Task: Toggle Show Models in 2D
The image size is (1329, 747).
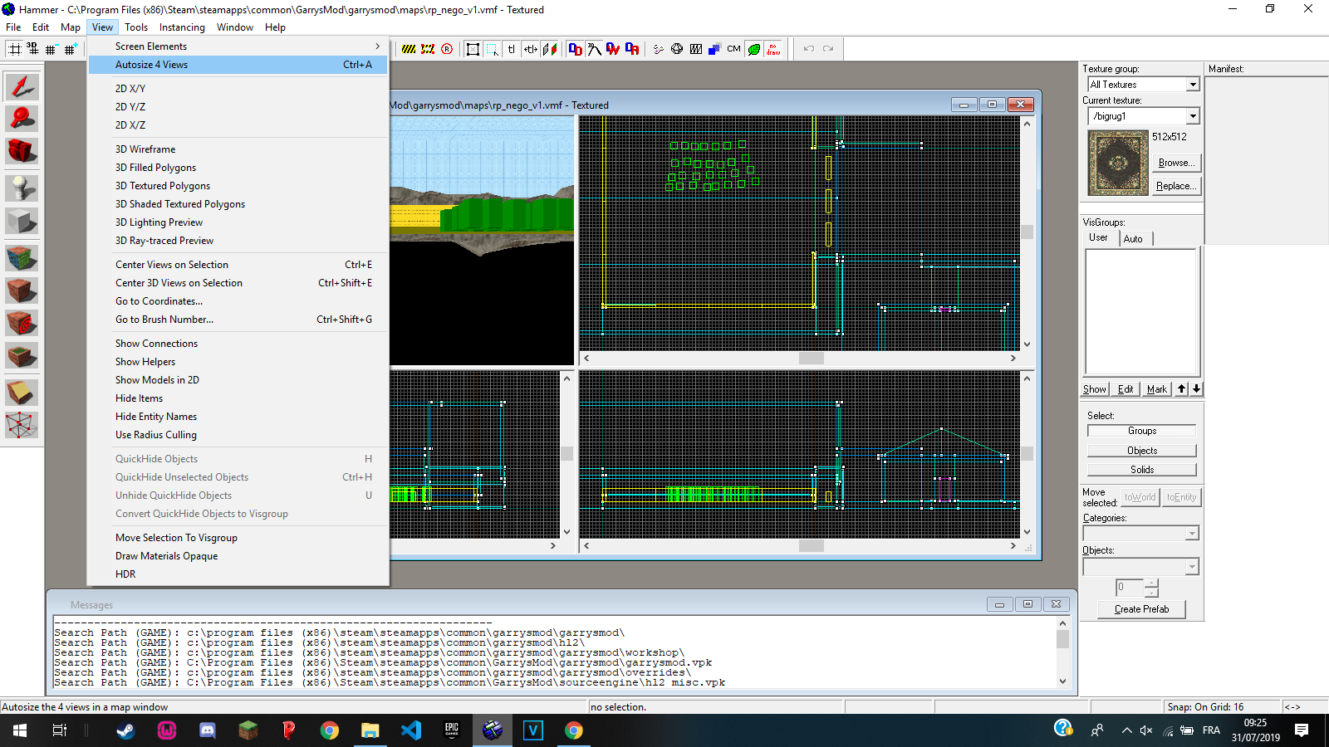Action: [x=238, y=380]
